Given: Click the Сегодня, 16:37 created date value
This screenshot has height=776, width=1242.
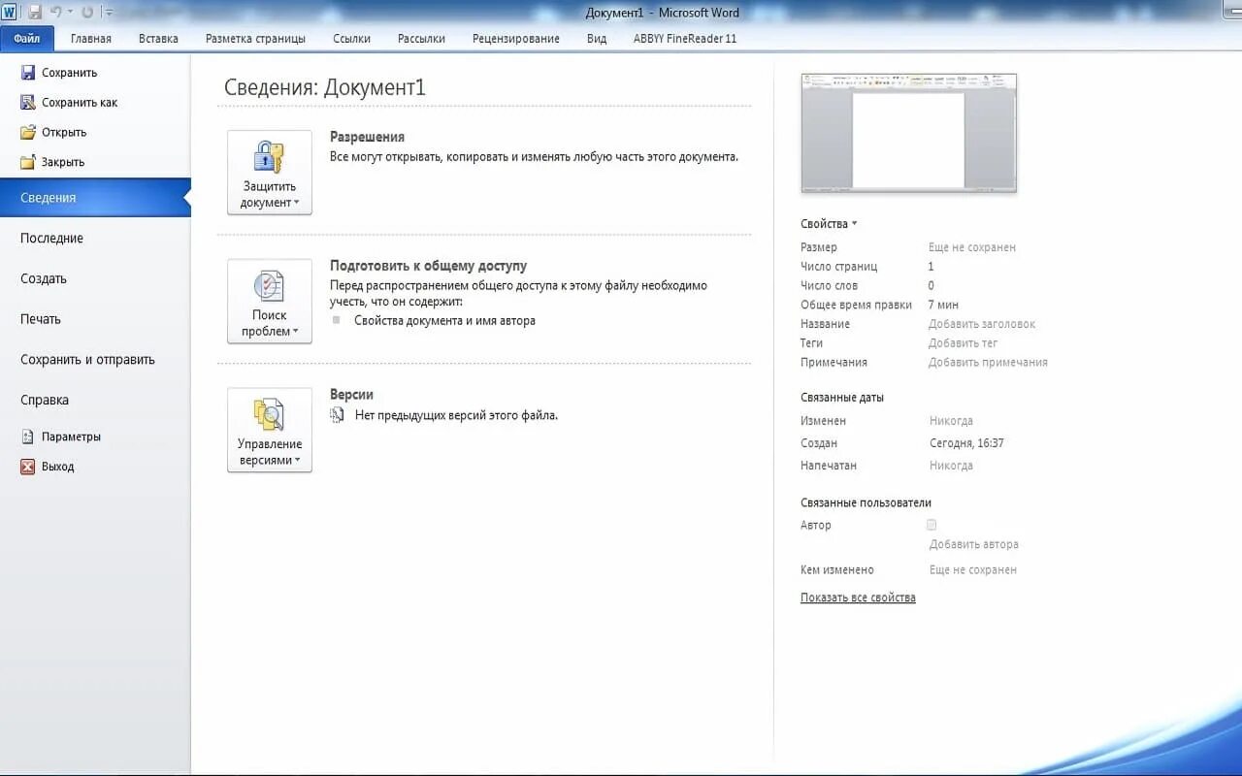Looking at the screenshot, I should point(966,443).
